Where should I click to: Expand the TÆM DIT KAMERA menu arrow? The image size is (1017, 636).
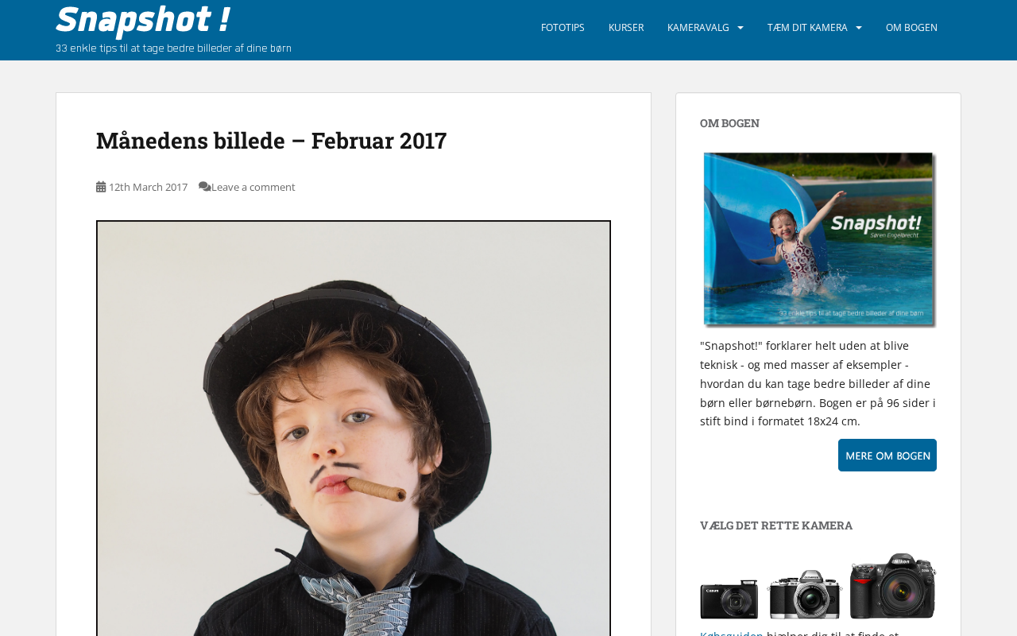(x=859, y=28)
